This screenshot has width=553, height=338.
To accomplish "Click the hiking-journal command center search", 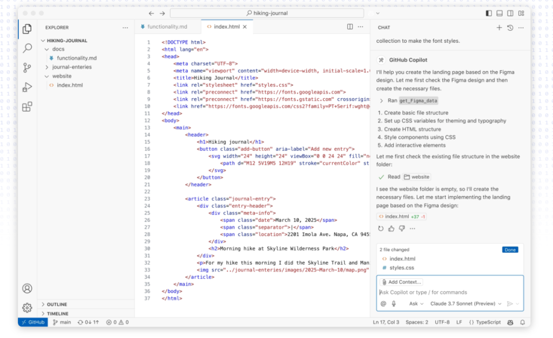I will [x=267, y=13].
